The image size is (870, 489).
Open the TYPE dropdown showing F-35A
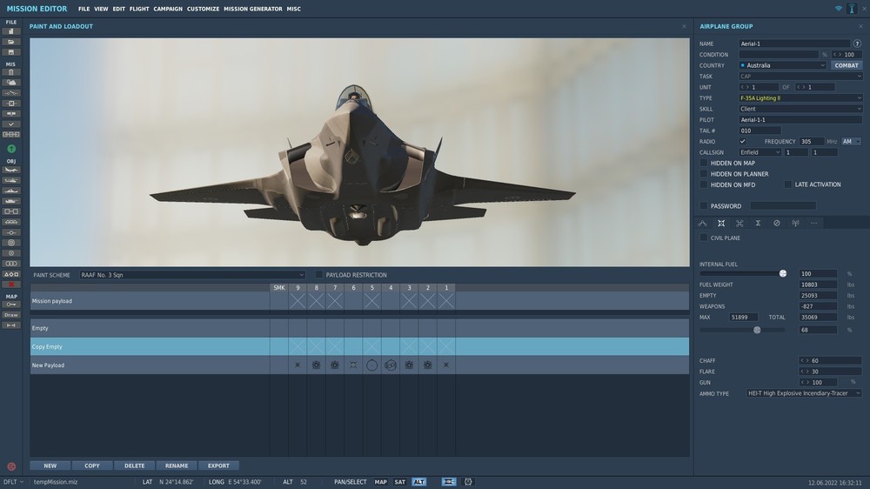(x=800, y=97)
